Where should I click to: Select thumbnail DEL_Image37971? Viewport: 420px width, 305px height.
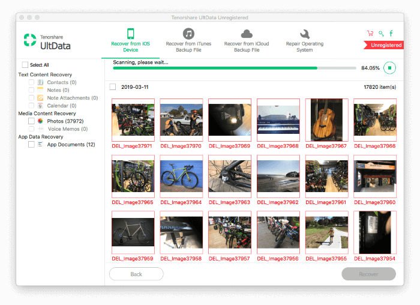[x=133, y=120]
